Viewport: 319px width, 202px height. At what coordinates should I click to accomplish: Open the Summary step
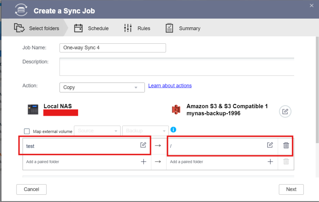tap(183, 28)
